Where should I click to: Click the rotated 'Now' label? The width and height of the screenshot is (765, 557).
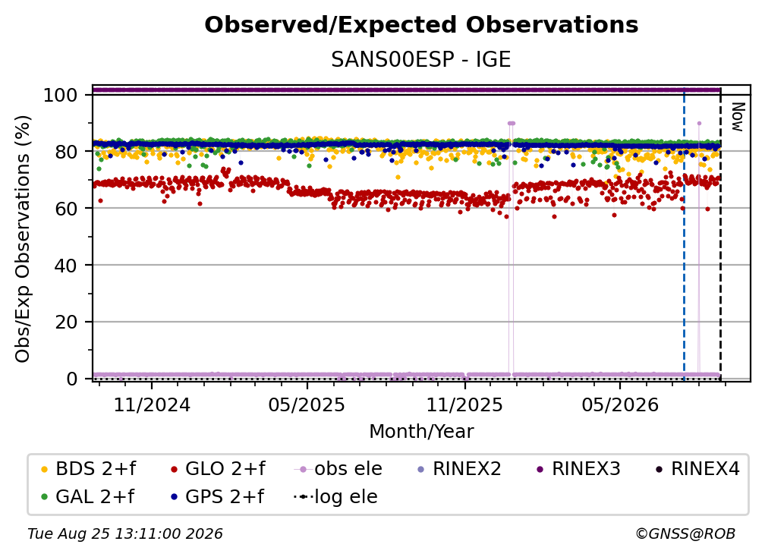[737, 117]
